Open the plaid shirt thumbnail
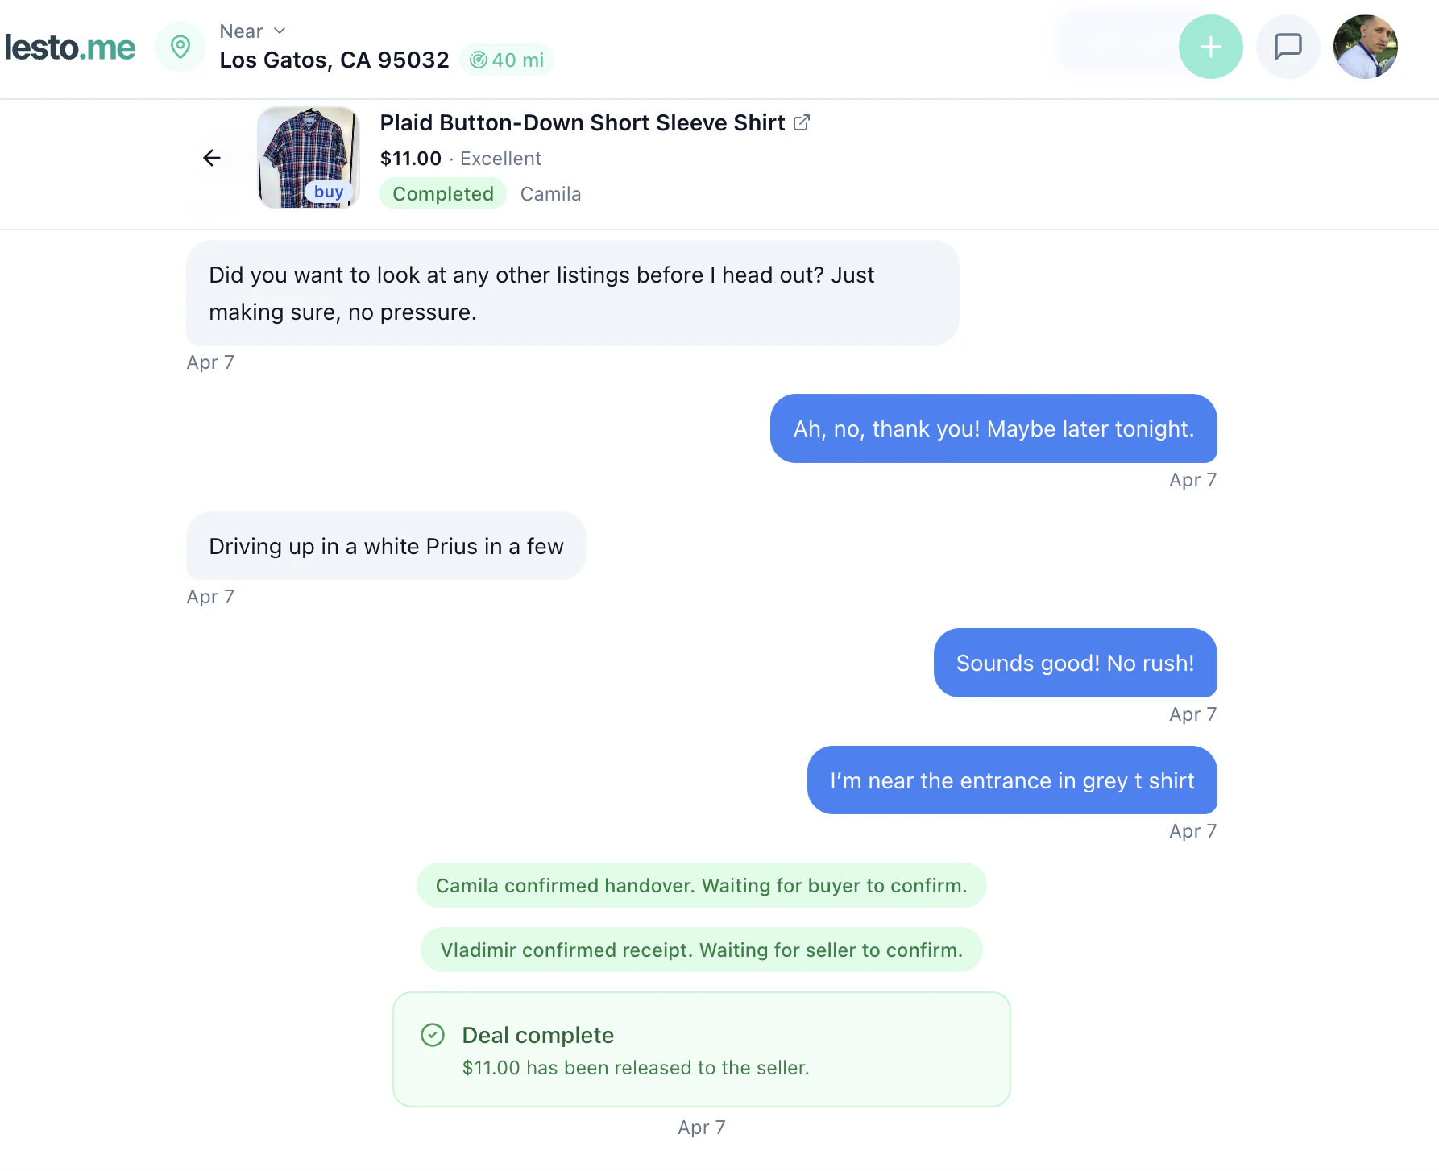The width and height of the screenshot is (1439, 1171). tap(309, 158)
